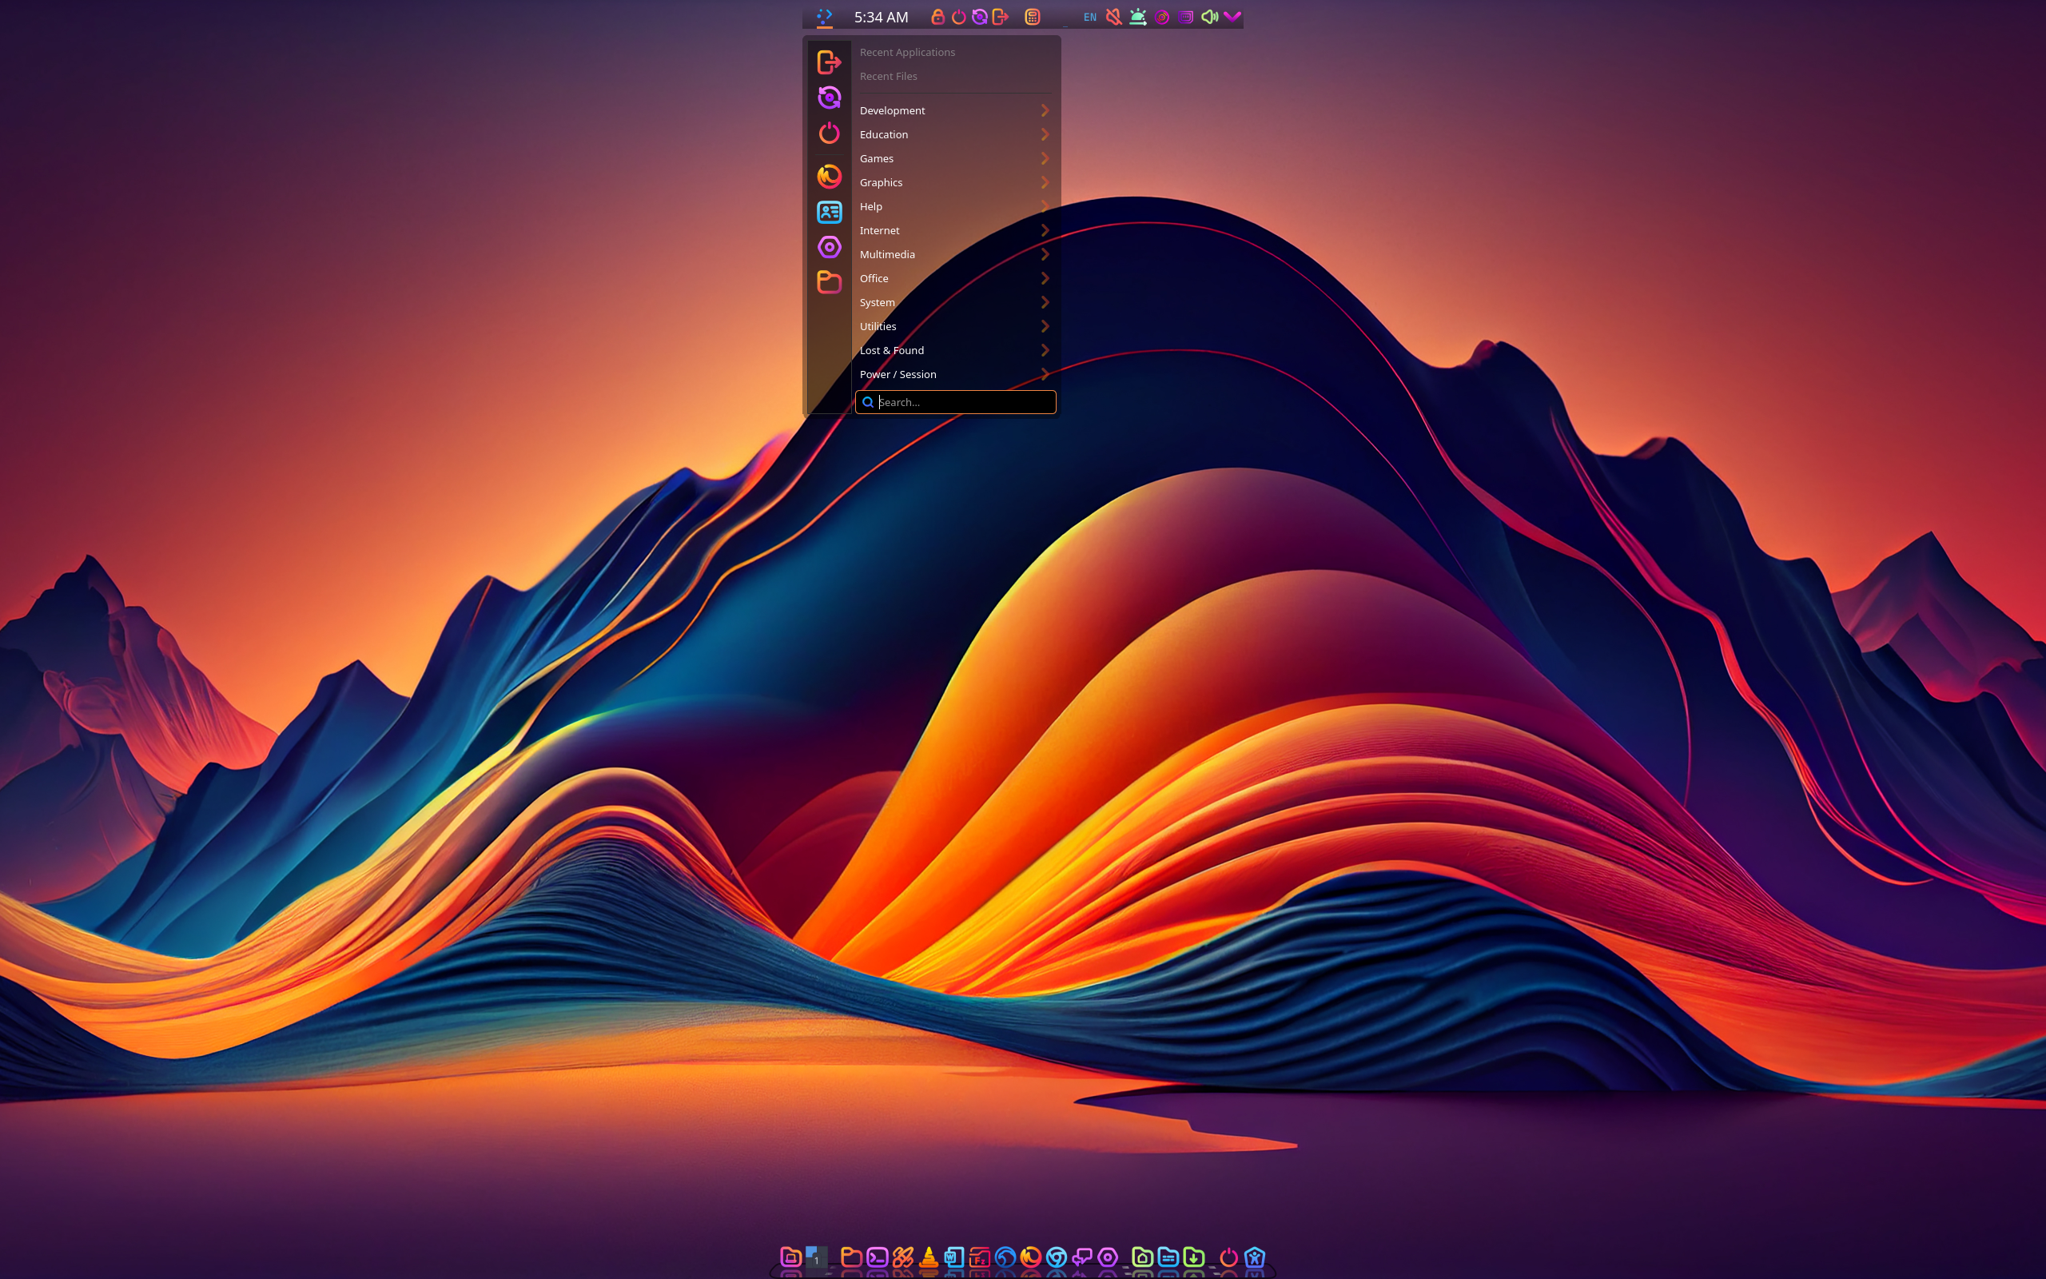Expand hidden system tray icons chevron
This screenshot has width=2046, height=1279.
coord(1232,16)
